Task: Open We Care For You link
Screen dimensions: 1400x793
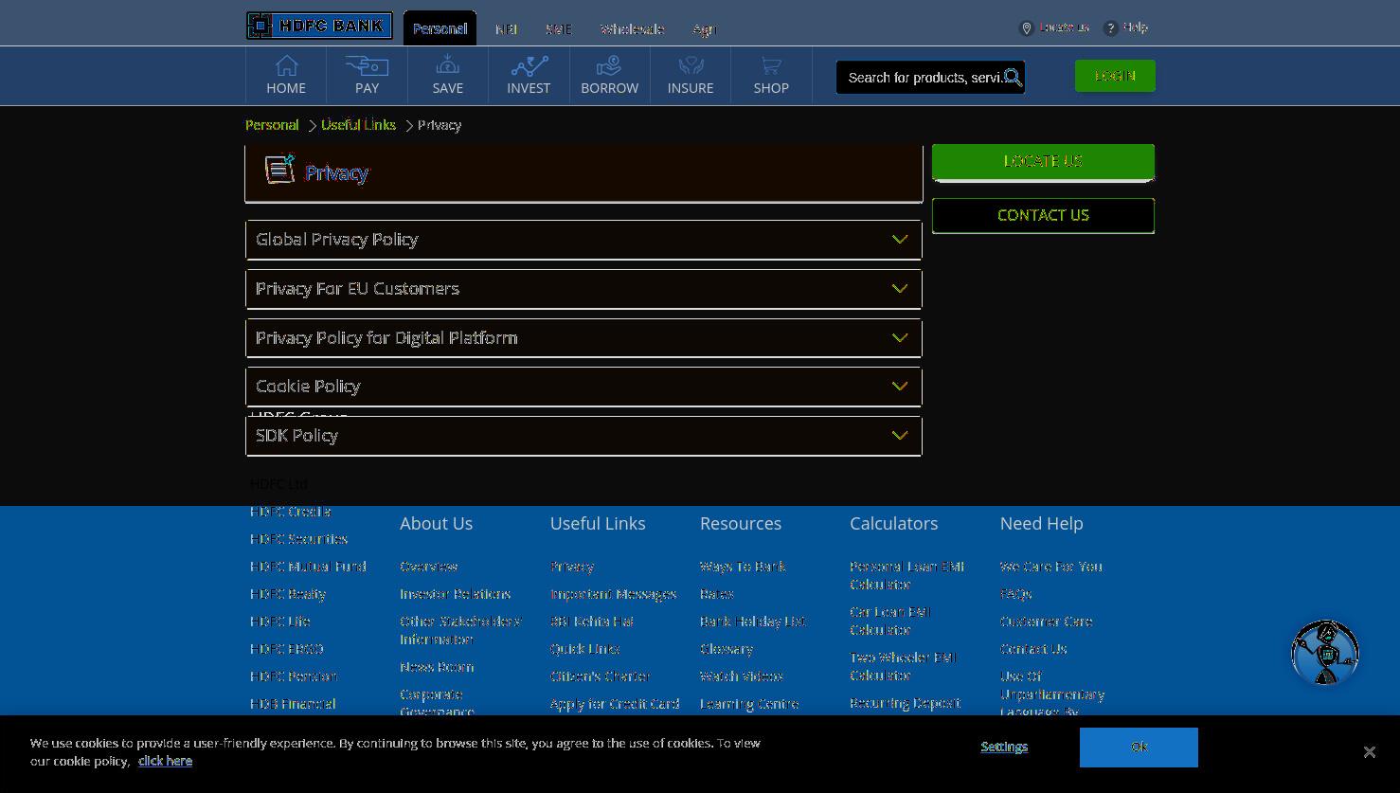Action: point(1051,567)
